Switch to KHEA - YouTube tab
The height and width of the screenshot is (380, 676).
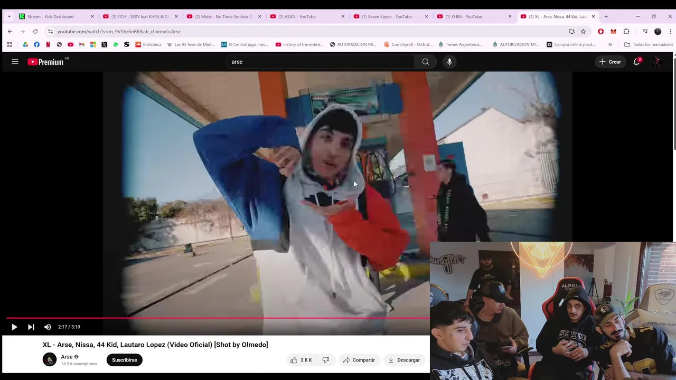474,16
